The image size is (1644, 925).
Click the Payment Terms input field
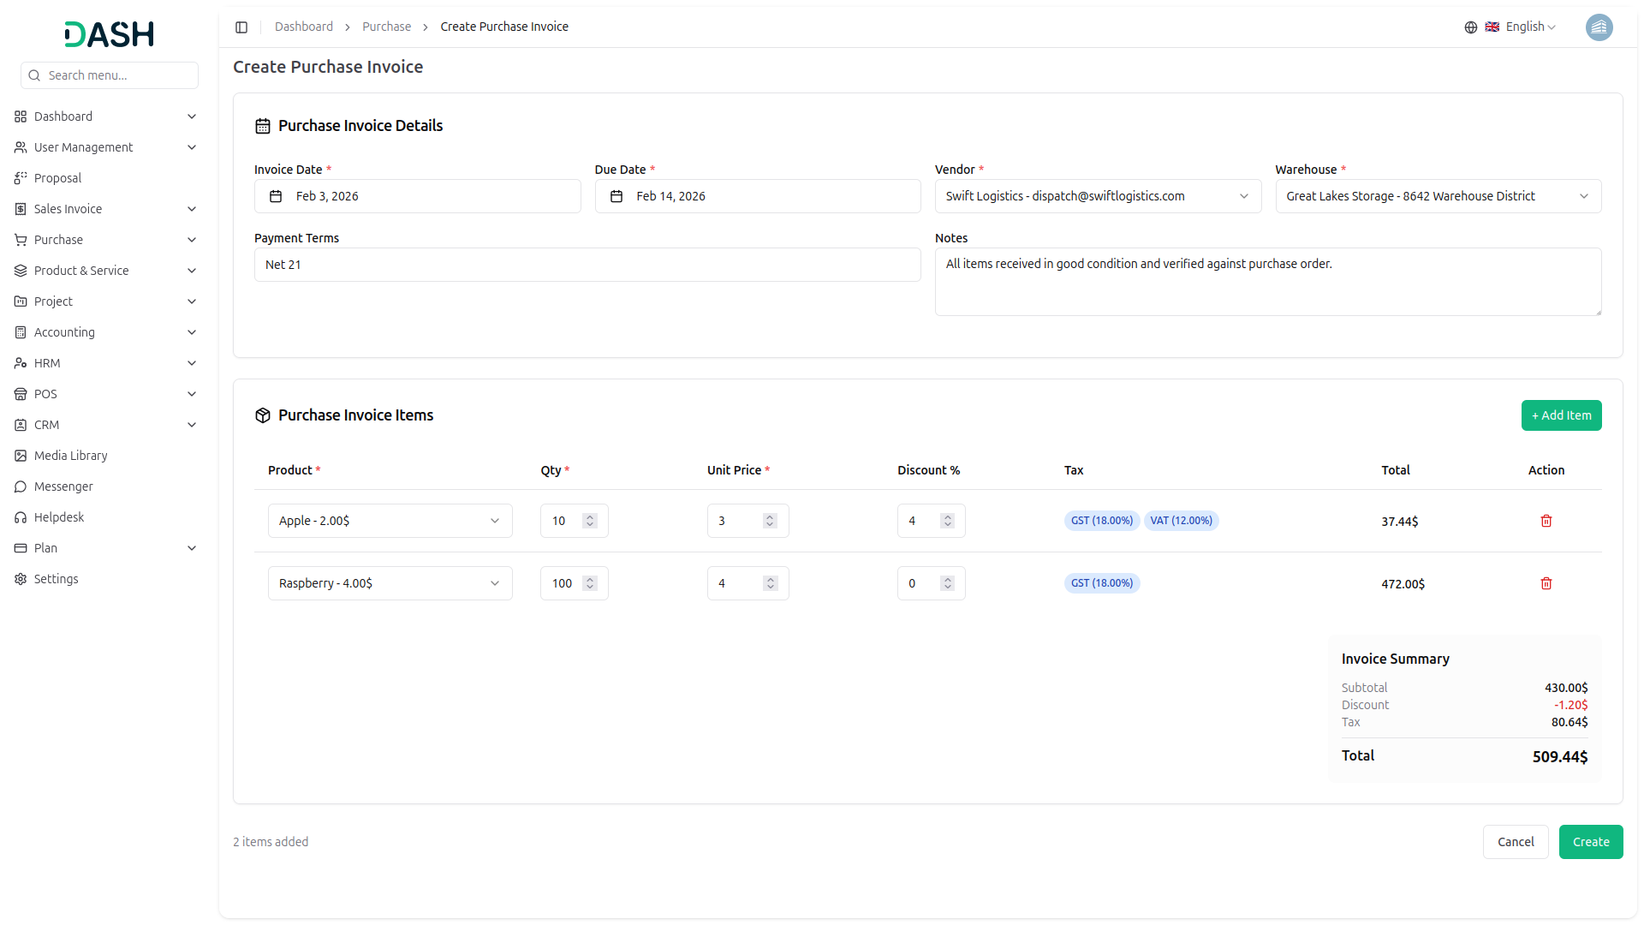pos(587,265)
